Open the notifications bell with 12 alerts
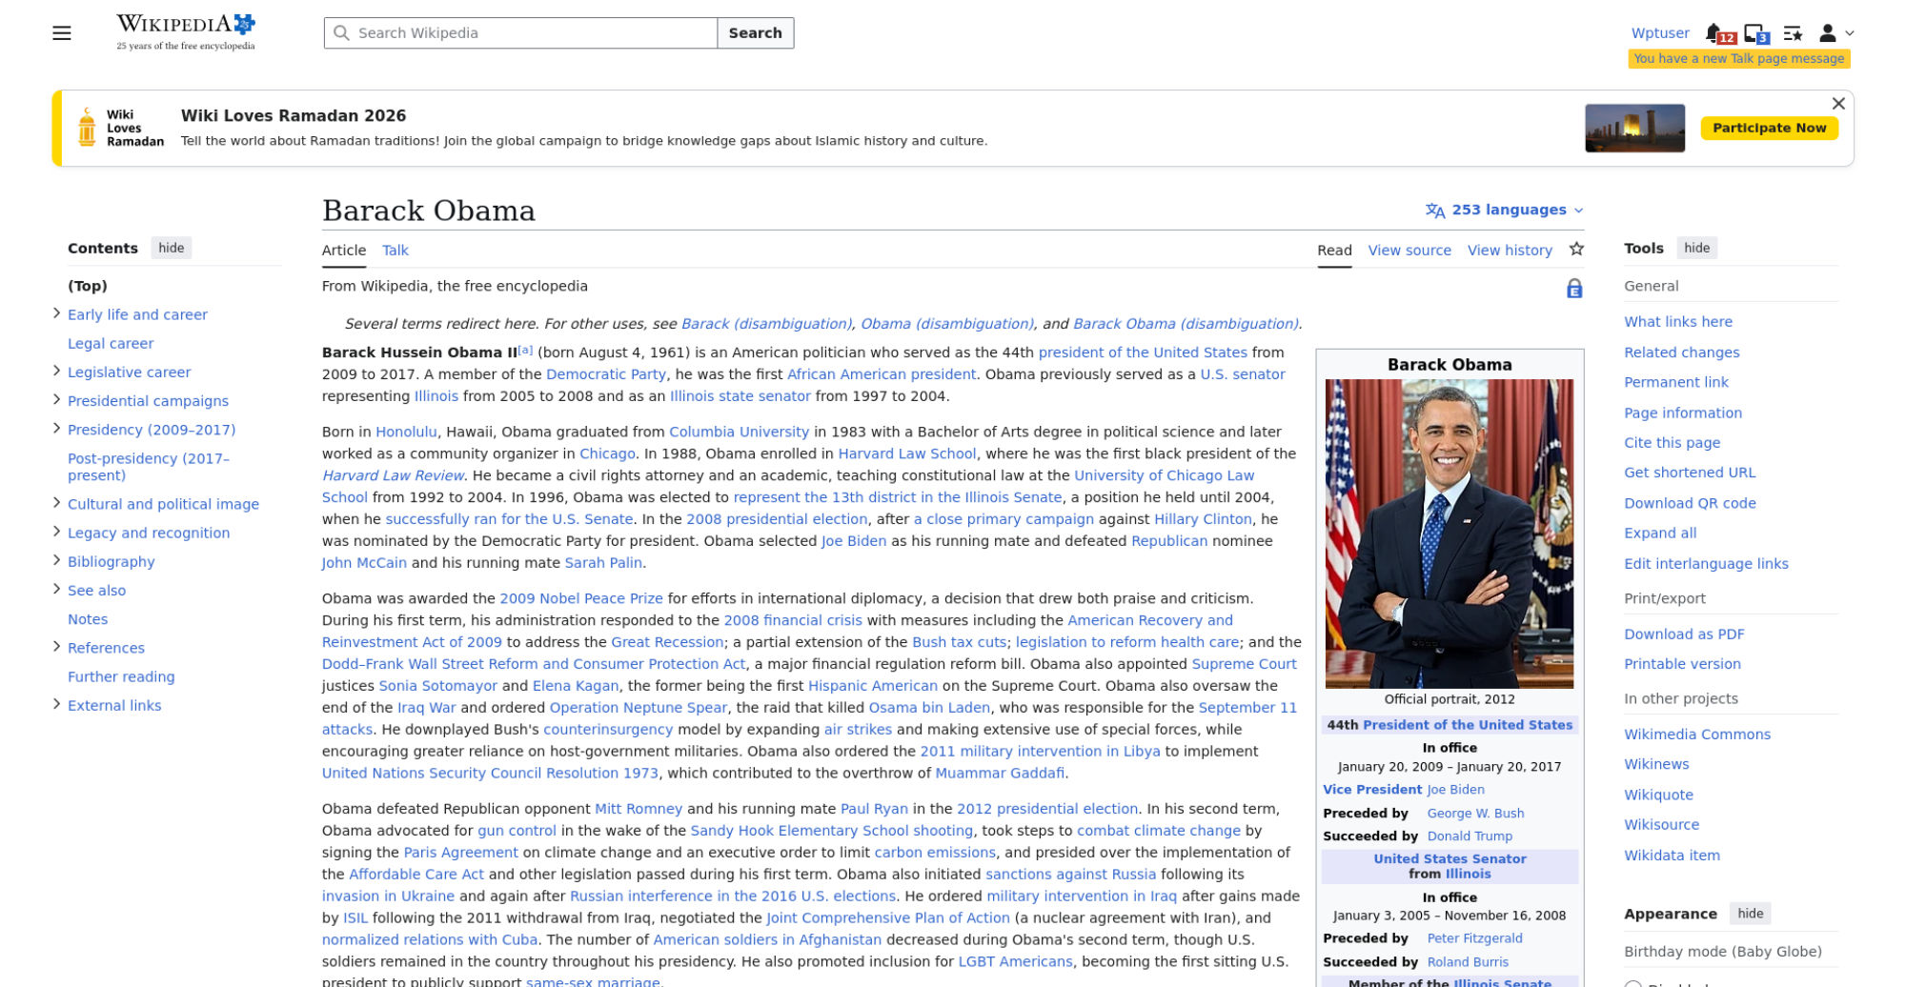Viewport: 1906px width, 987px height. pyautogui.click(x=1714, y=33)
